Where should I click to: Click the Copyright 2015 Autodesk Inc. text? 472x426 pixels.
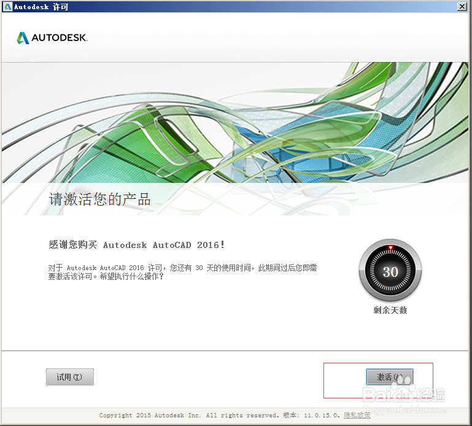coord(150,416)
